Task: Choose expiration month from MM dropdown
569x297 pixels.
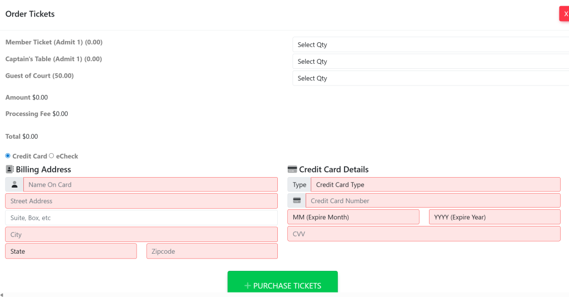Action: (x=353, y=218)
